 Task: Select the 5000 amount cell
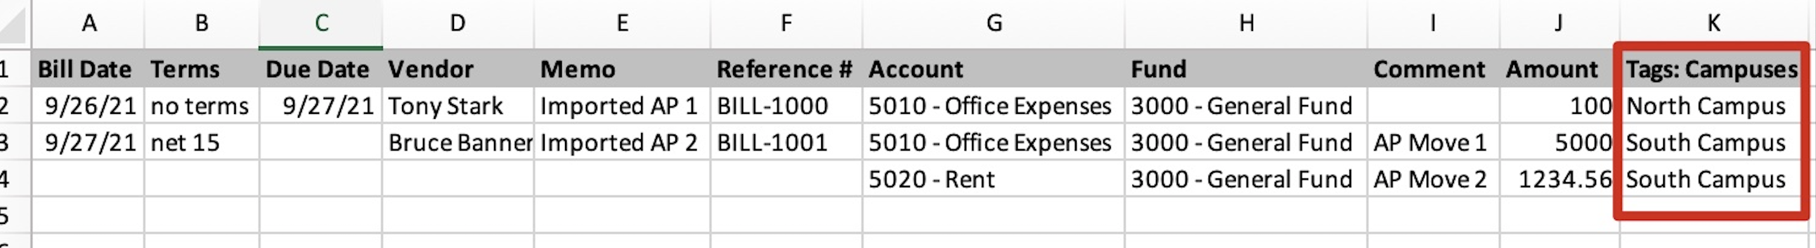click(x=1559, y=142)
